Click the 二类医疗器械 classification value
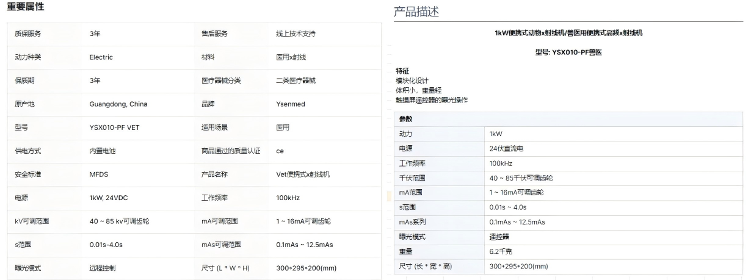751x280 pixels. 296,81
